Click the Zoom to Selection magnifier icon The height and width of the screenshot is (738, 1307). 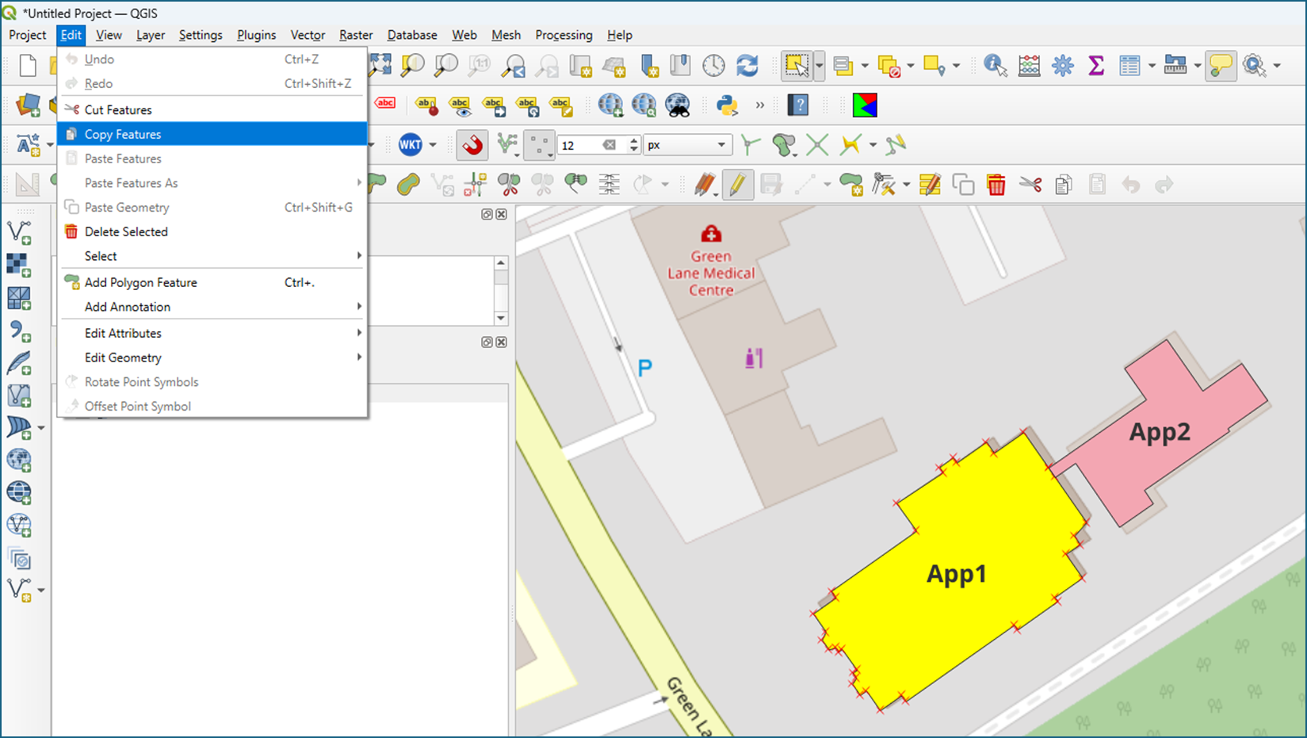click(x=412, y=66)
